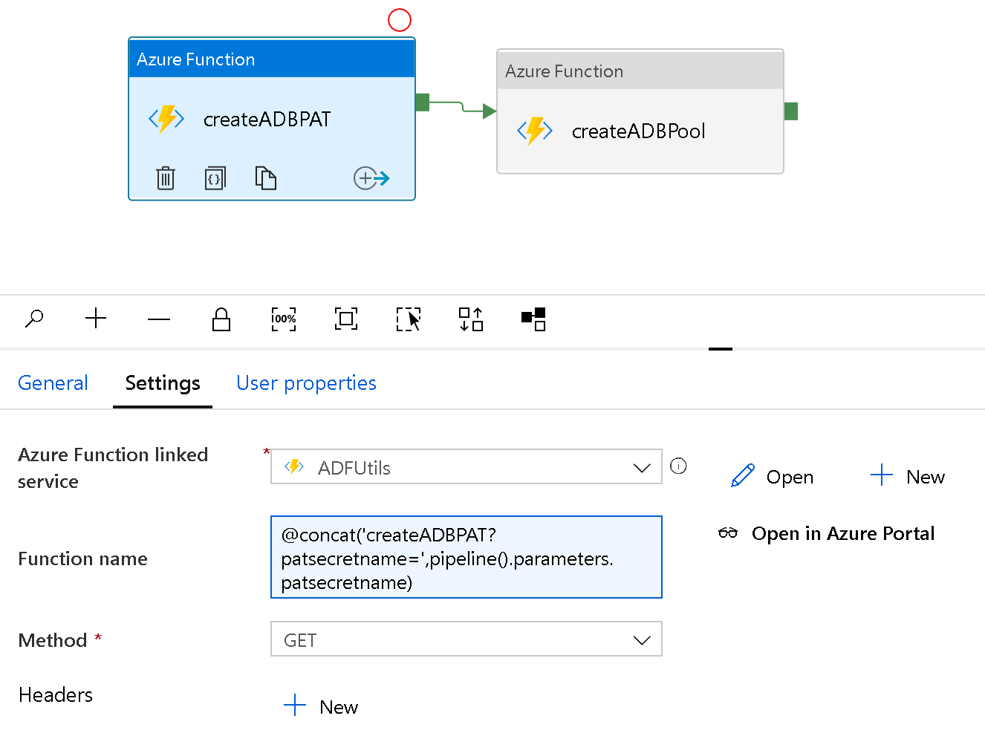This screenshot has height=736, width=985.
Task: Delete the createADBPAT activity using trash icon
Action: coord(165,178)
